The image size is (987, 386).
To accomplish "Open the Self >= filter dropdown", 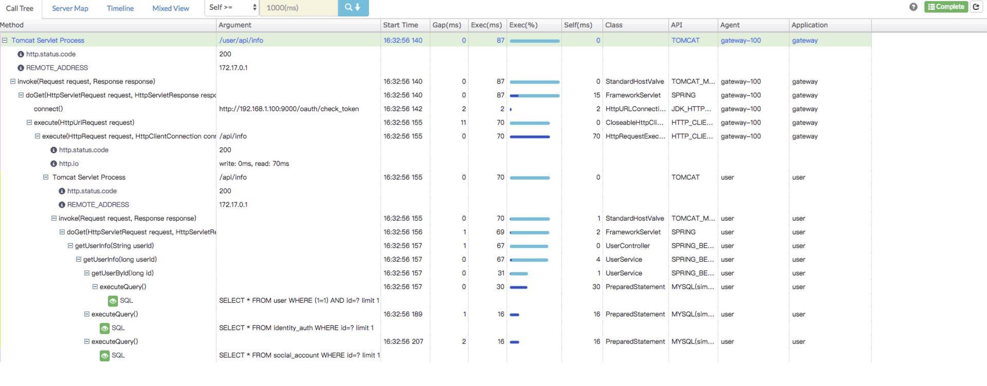I will pyautogui.click(x=232, y=8).
